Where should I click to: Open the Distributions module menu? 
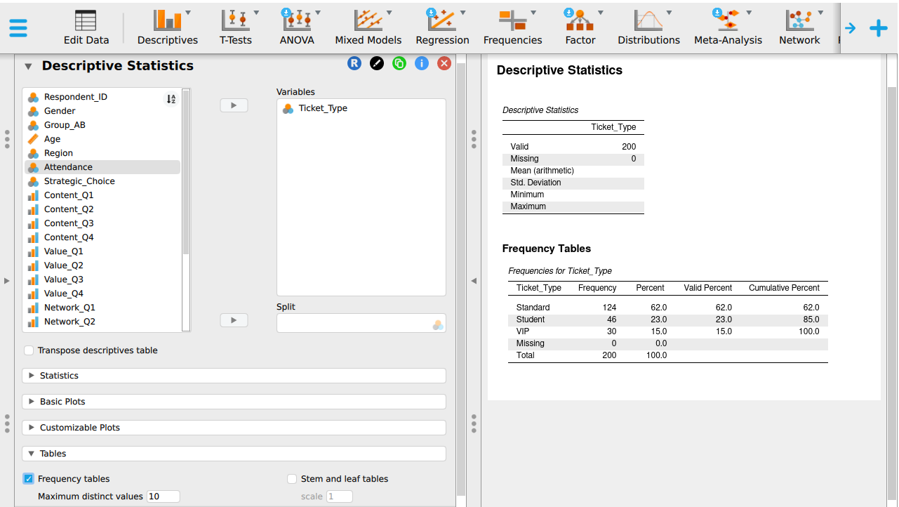click(x=648, y=28)
